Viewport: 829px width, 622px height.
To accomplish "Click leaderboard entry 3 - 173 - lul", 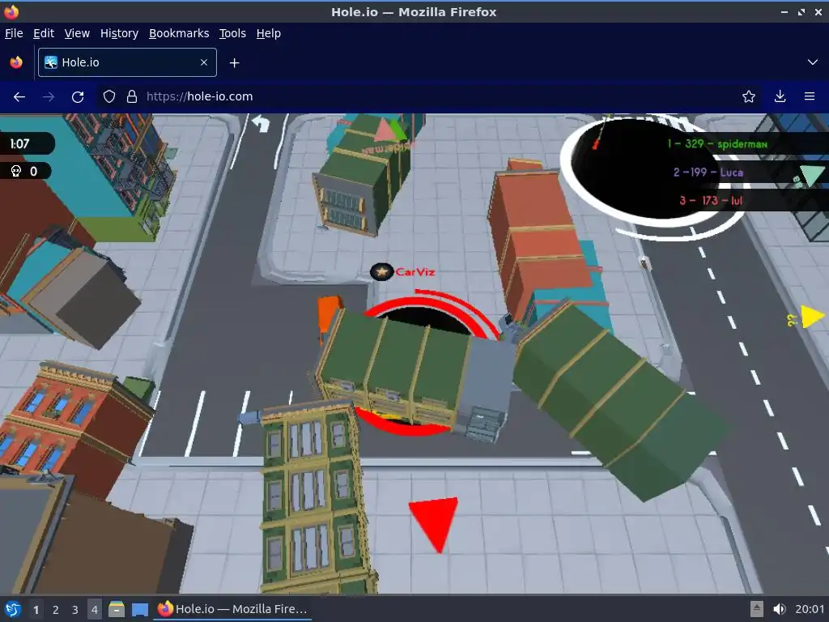I will 711,201.
